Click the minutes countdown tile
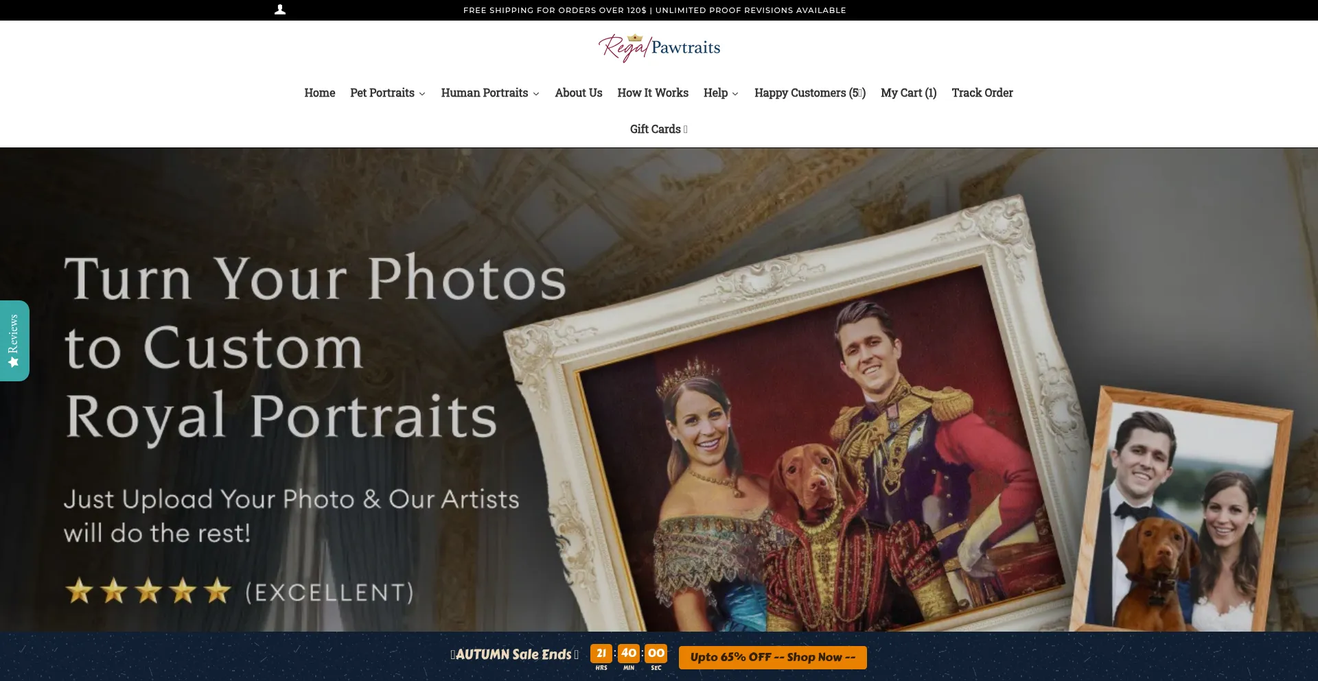 point(629,654)
